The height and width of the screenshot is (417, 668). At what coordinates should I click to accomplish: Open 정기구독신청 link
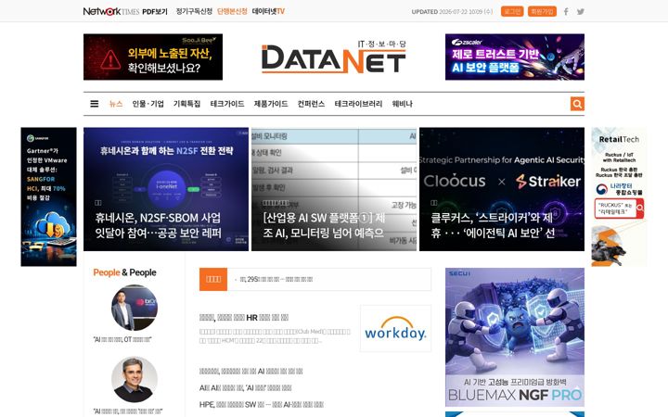click(194, 11)
